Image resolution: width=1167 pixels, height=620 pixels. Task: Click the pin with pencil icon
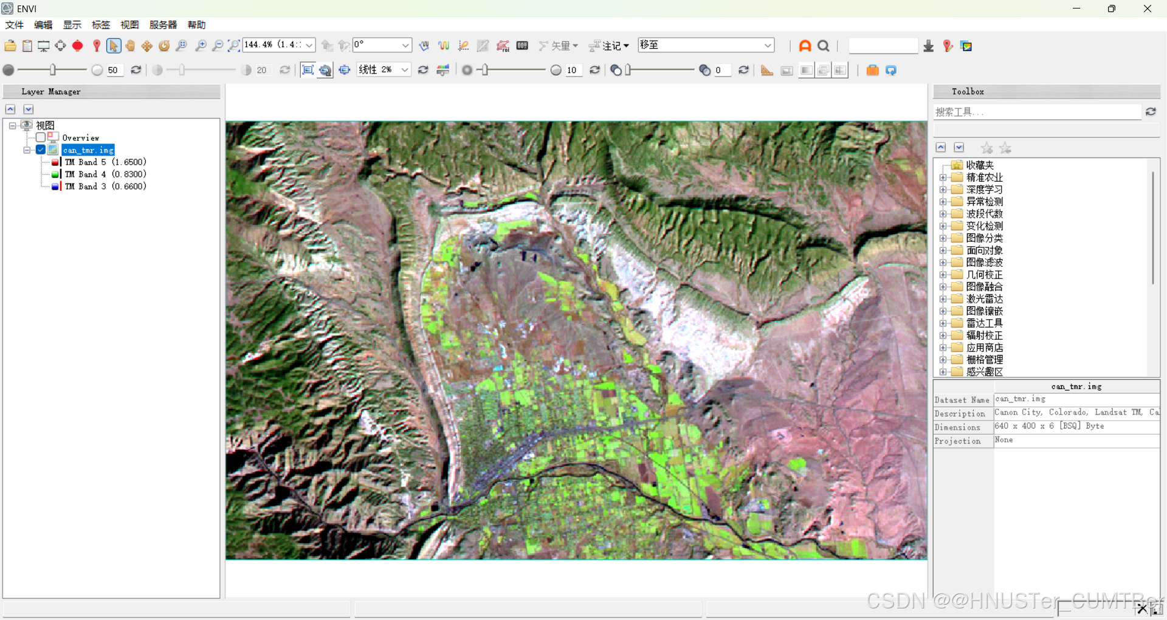[x=948, y=46]
